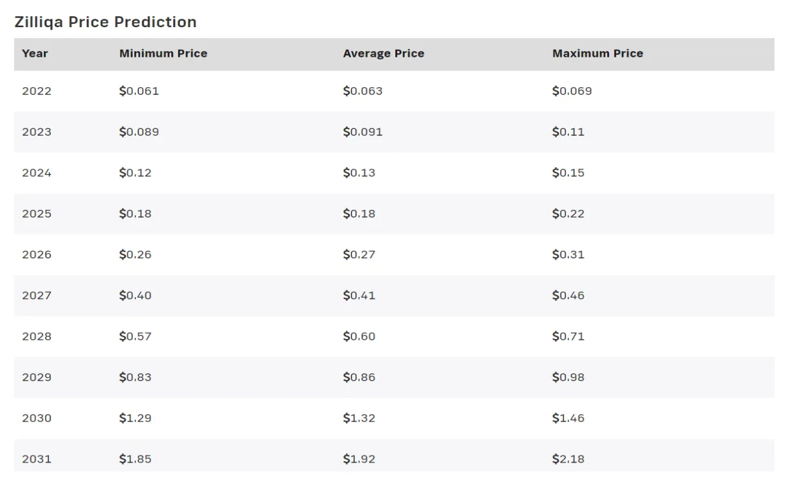Click the Minimum Price column header
788x478 pixels.
tap(163, 54)
